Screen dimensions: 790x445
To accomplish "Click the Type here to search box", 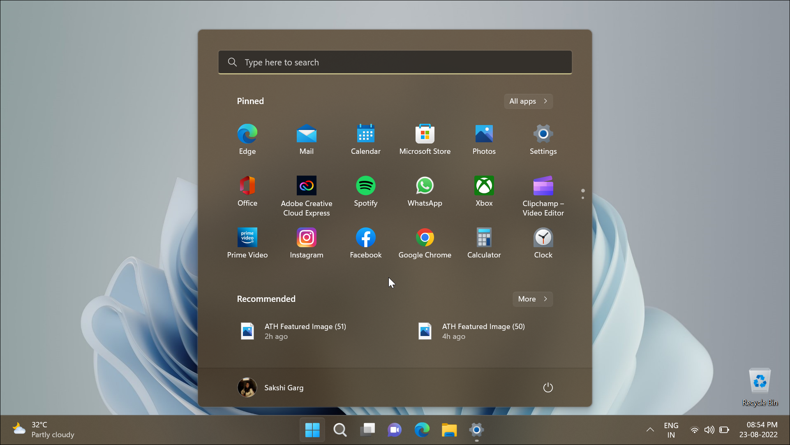I will tap(395, 63).
